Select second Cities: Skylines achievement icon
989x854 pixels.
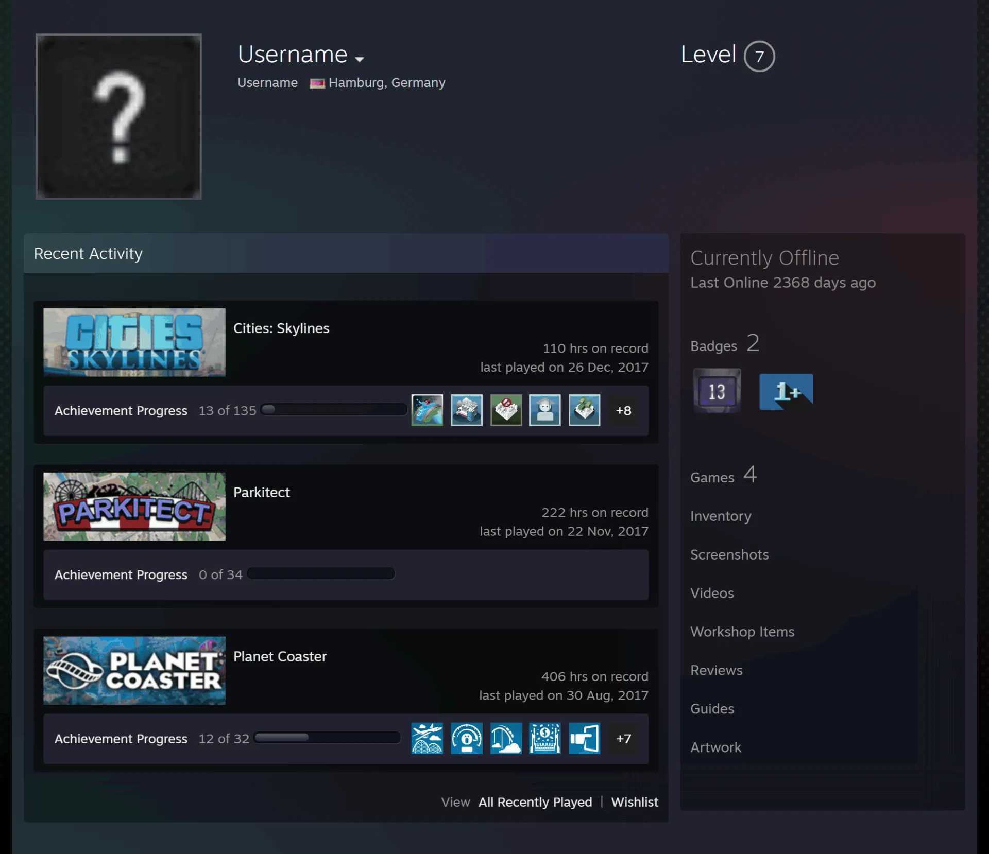[x=467, y=410]
